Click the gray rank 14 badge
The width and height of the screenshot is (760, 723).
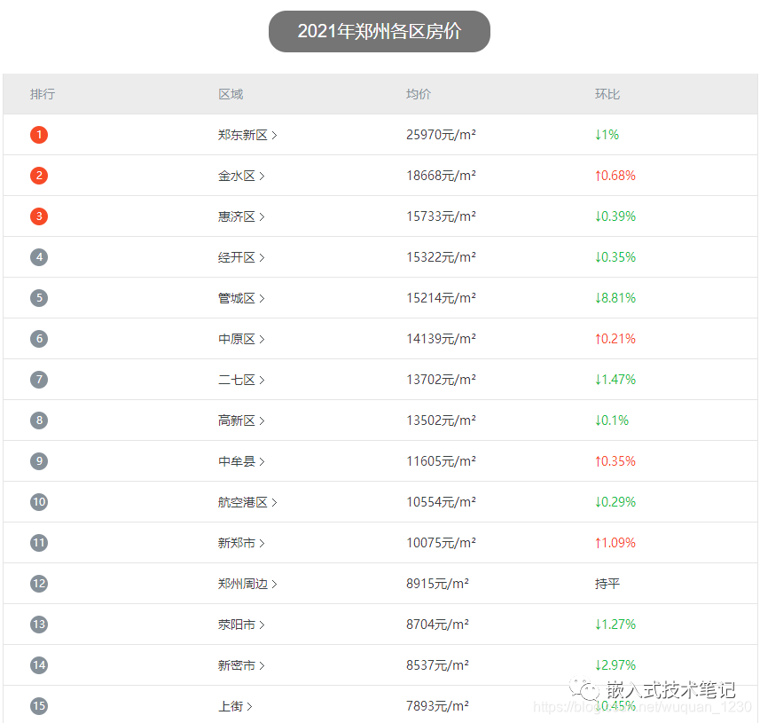tap(39, 664)
